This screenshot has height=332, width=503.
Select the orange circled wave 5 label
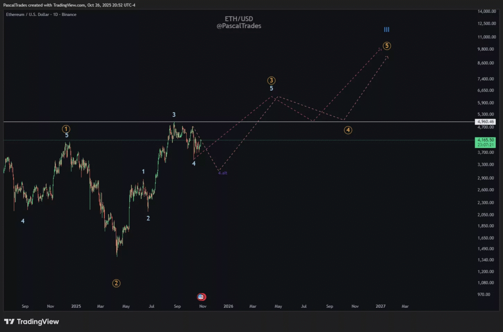point(387,46)
